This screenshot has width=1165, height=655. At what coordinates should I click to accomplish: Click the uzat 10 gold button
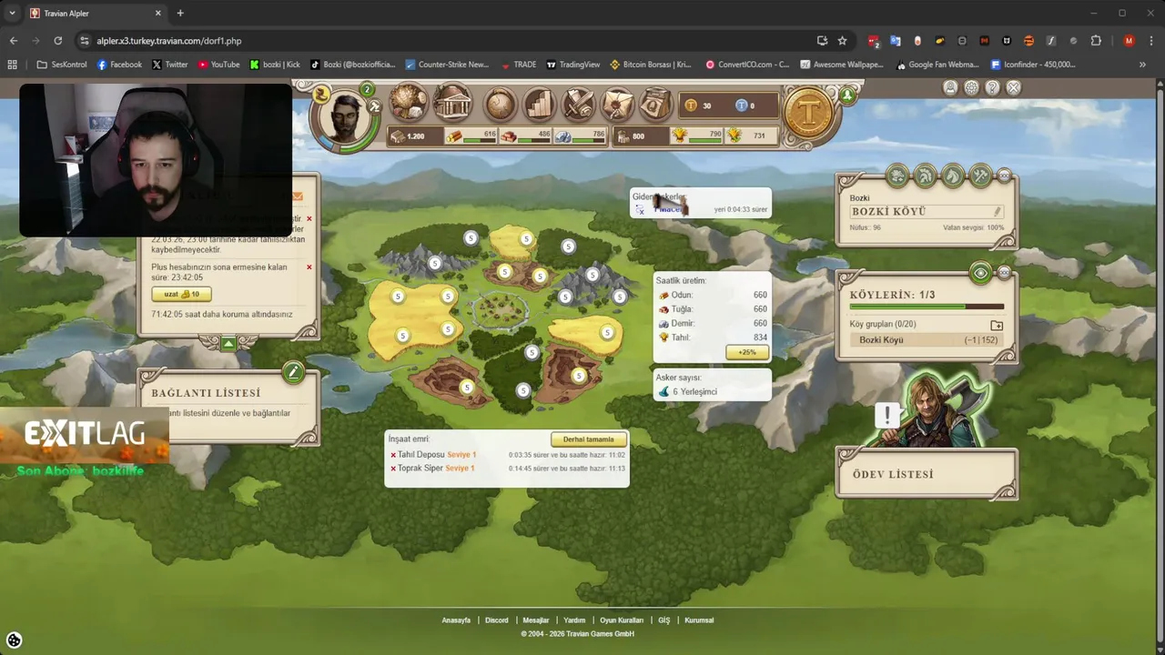click(181, 294)
